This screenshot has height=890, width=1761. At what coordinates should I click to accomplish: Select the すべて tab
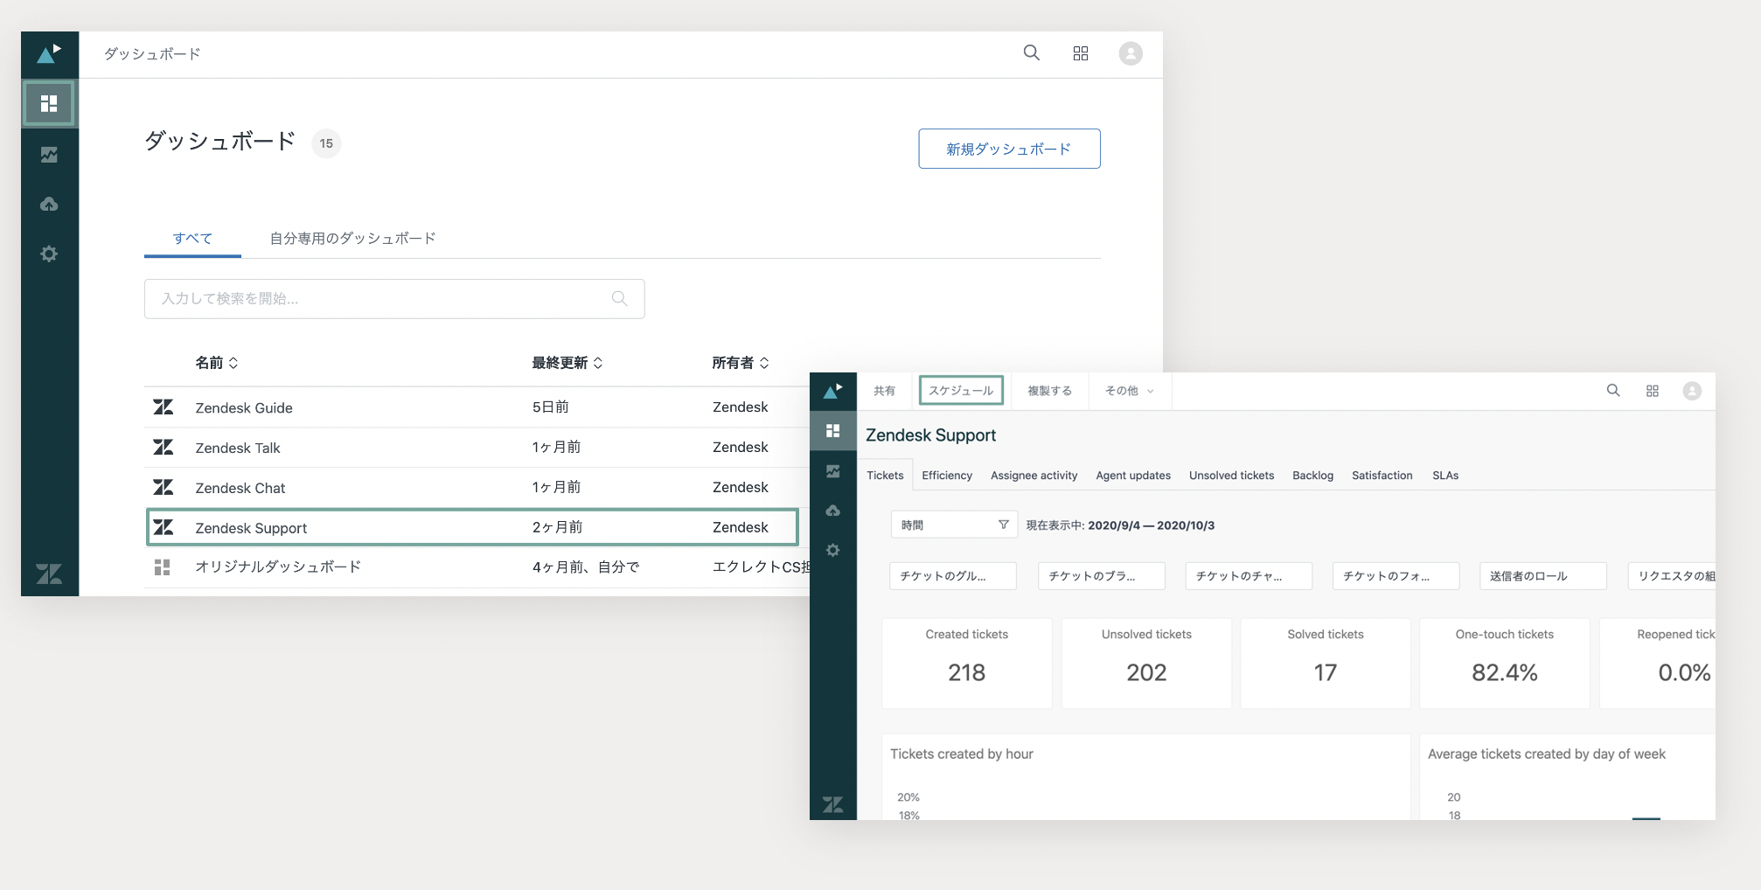click(192, 238)
